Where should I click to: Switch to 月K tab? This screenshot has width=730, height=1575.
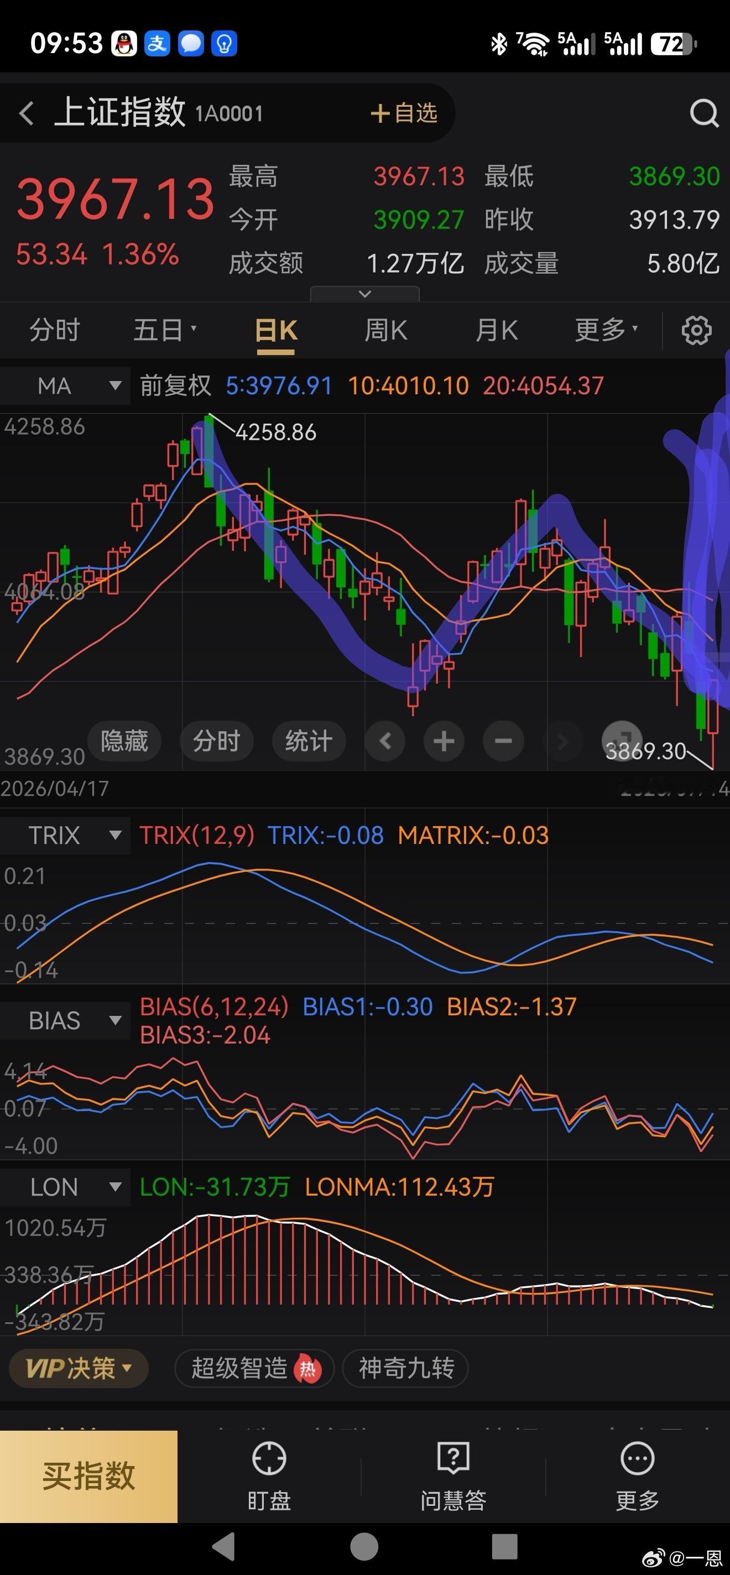497,330
